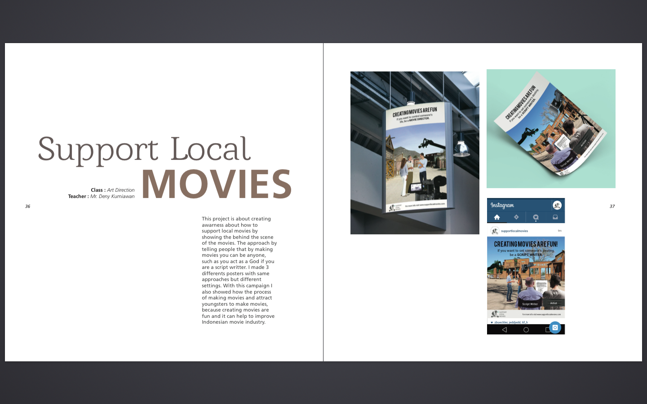The image size is (647, 404).
Task: Click the supportlocalmovies avatar beside username
Action: [x=495, y=231]
